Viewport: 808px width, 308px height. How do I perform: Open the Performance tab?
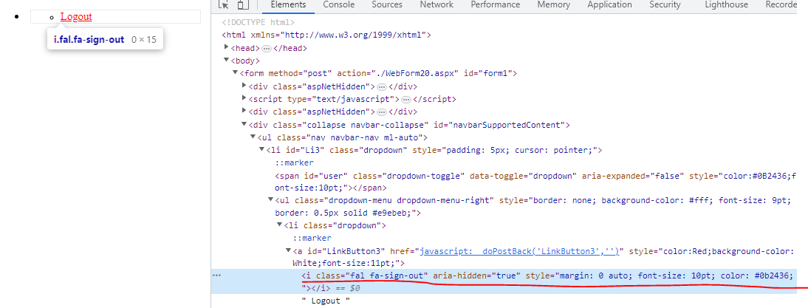pyautogui.click(x=495, y=4)
